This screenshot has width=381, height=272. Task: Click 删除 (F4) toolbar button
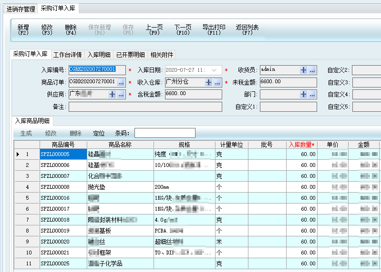click(x=71, y=30)
